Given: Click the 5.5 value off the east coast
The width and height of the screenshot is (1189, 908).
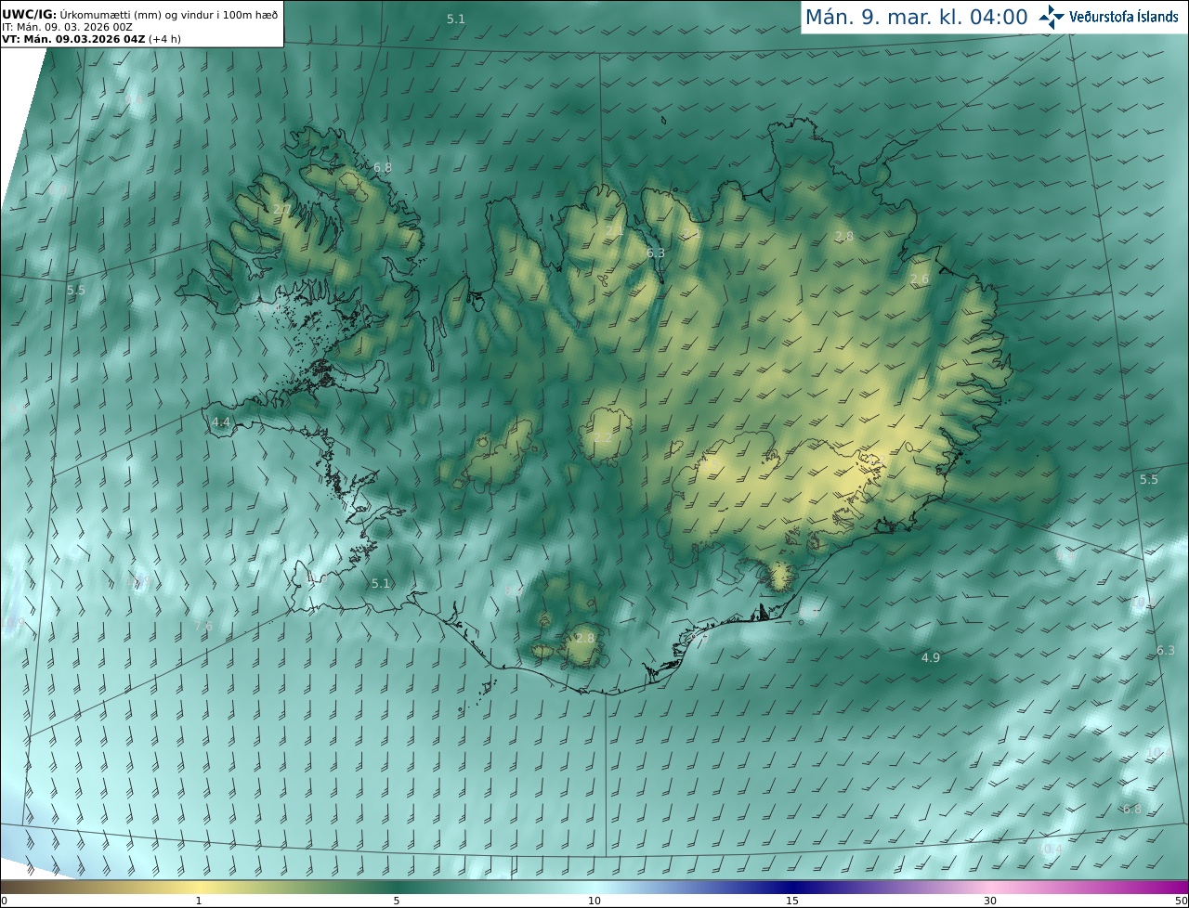Looking at the screenshot, I should (x=1149, y=479).
